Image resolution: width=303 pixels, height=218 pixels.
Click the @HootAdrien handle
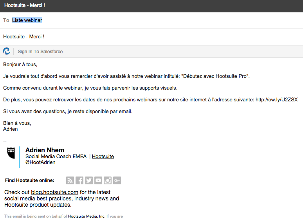tap(40, 162)
